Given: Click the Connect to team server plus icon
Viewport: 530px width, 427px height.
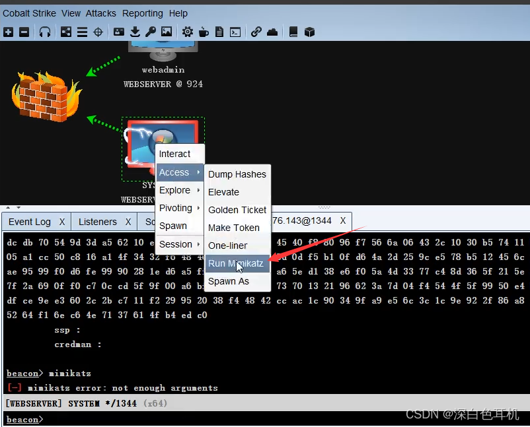Looking at the screenshot, I should (x=9, y=32).
